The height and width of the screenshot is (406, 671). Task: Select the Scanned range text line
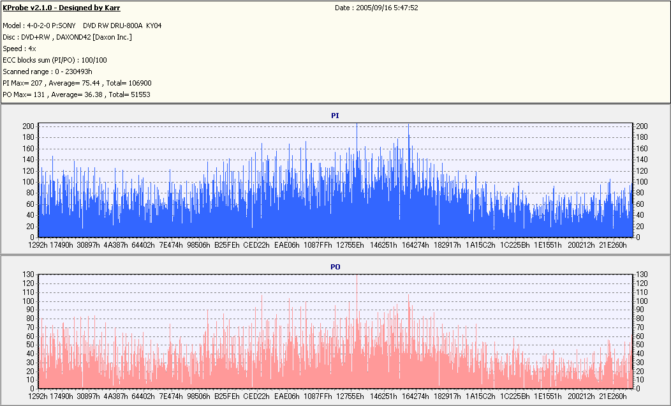pyautogui.click(x=47, y=71)
